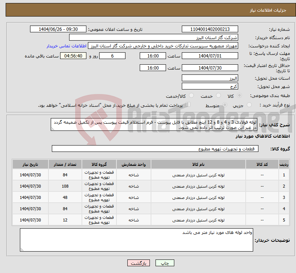The image size is (296, 273).
Task: Click row number 4 cell
Action: (x=284, y=209)
